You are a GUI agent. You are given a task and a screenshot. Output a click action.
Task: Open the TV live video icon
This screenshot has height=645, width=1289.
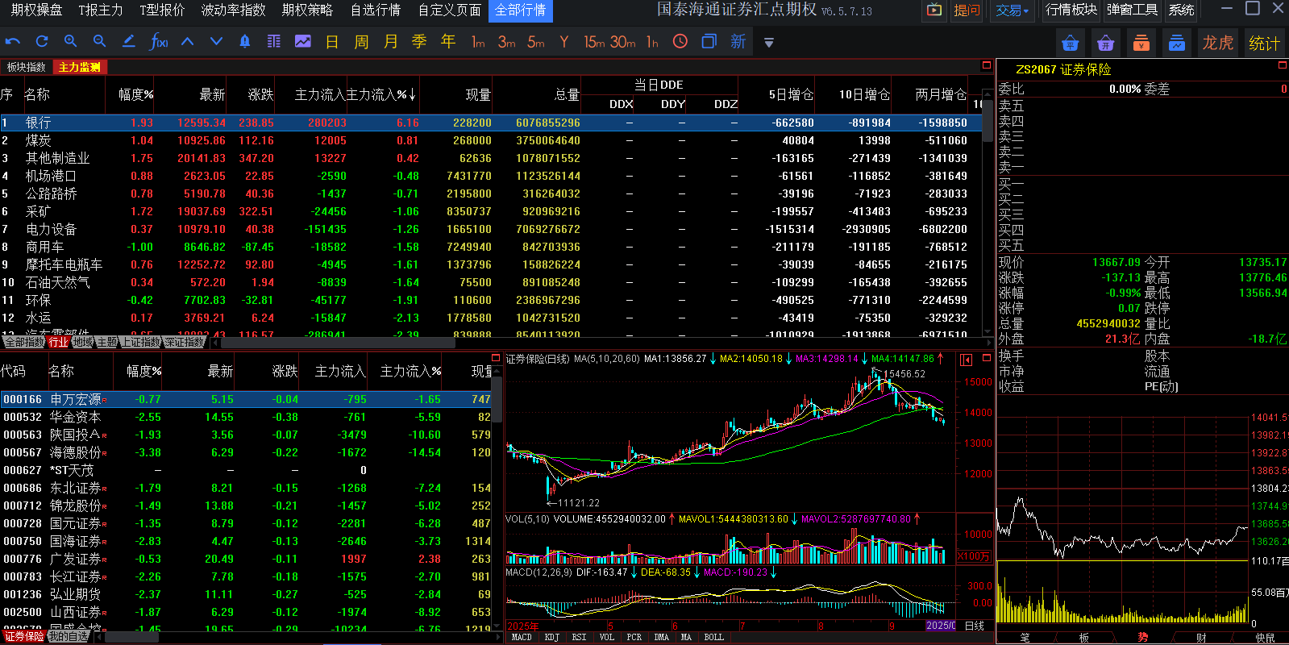[x=933, y=10]
